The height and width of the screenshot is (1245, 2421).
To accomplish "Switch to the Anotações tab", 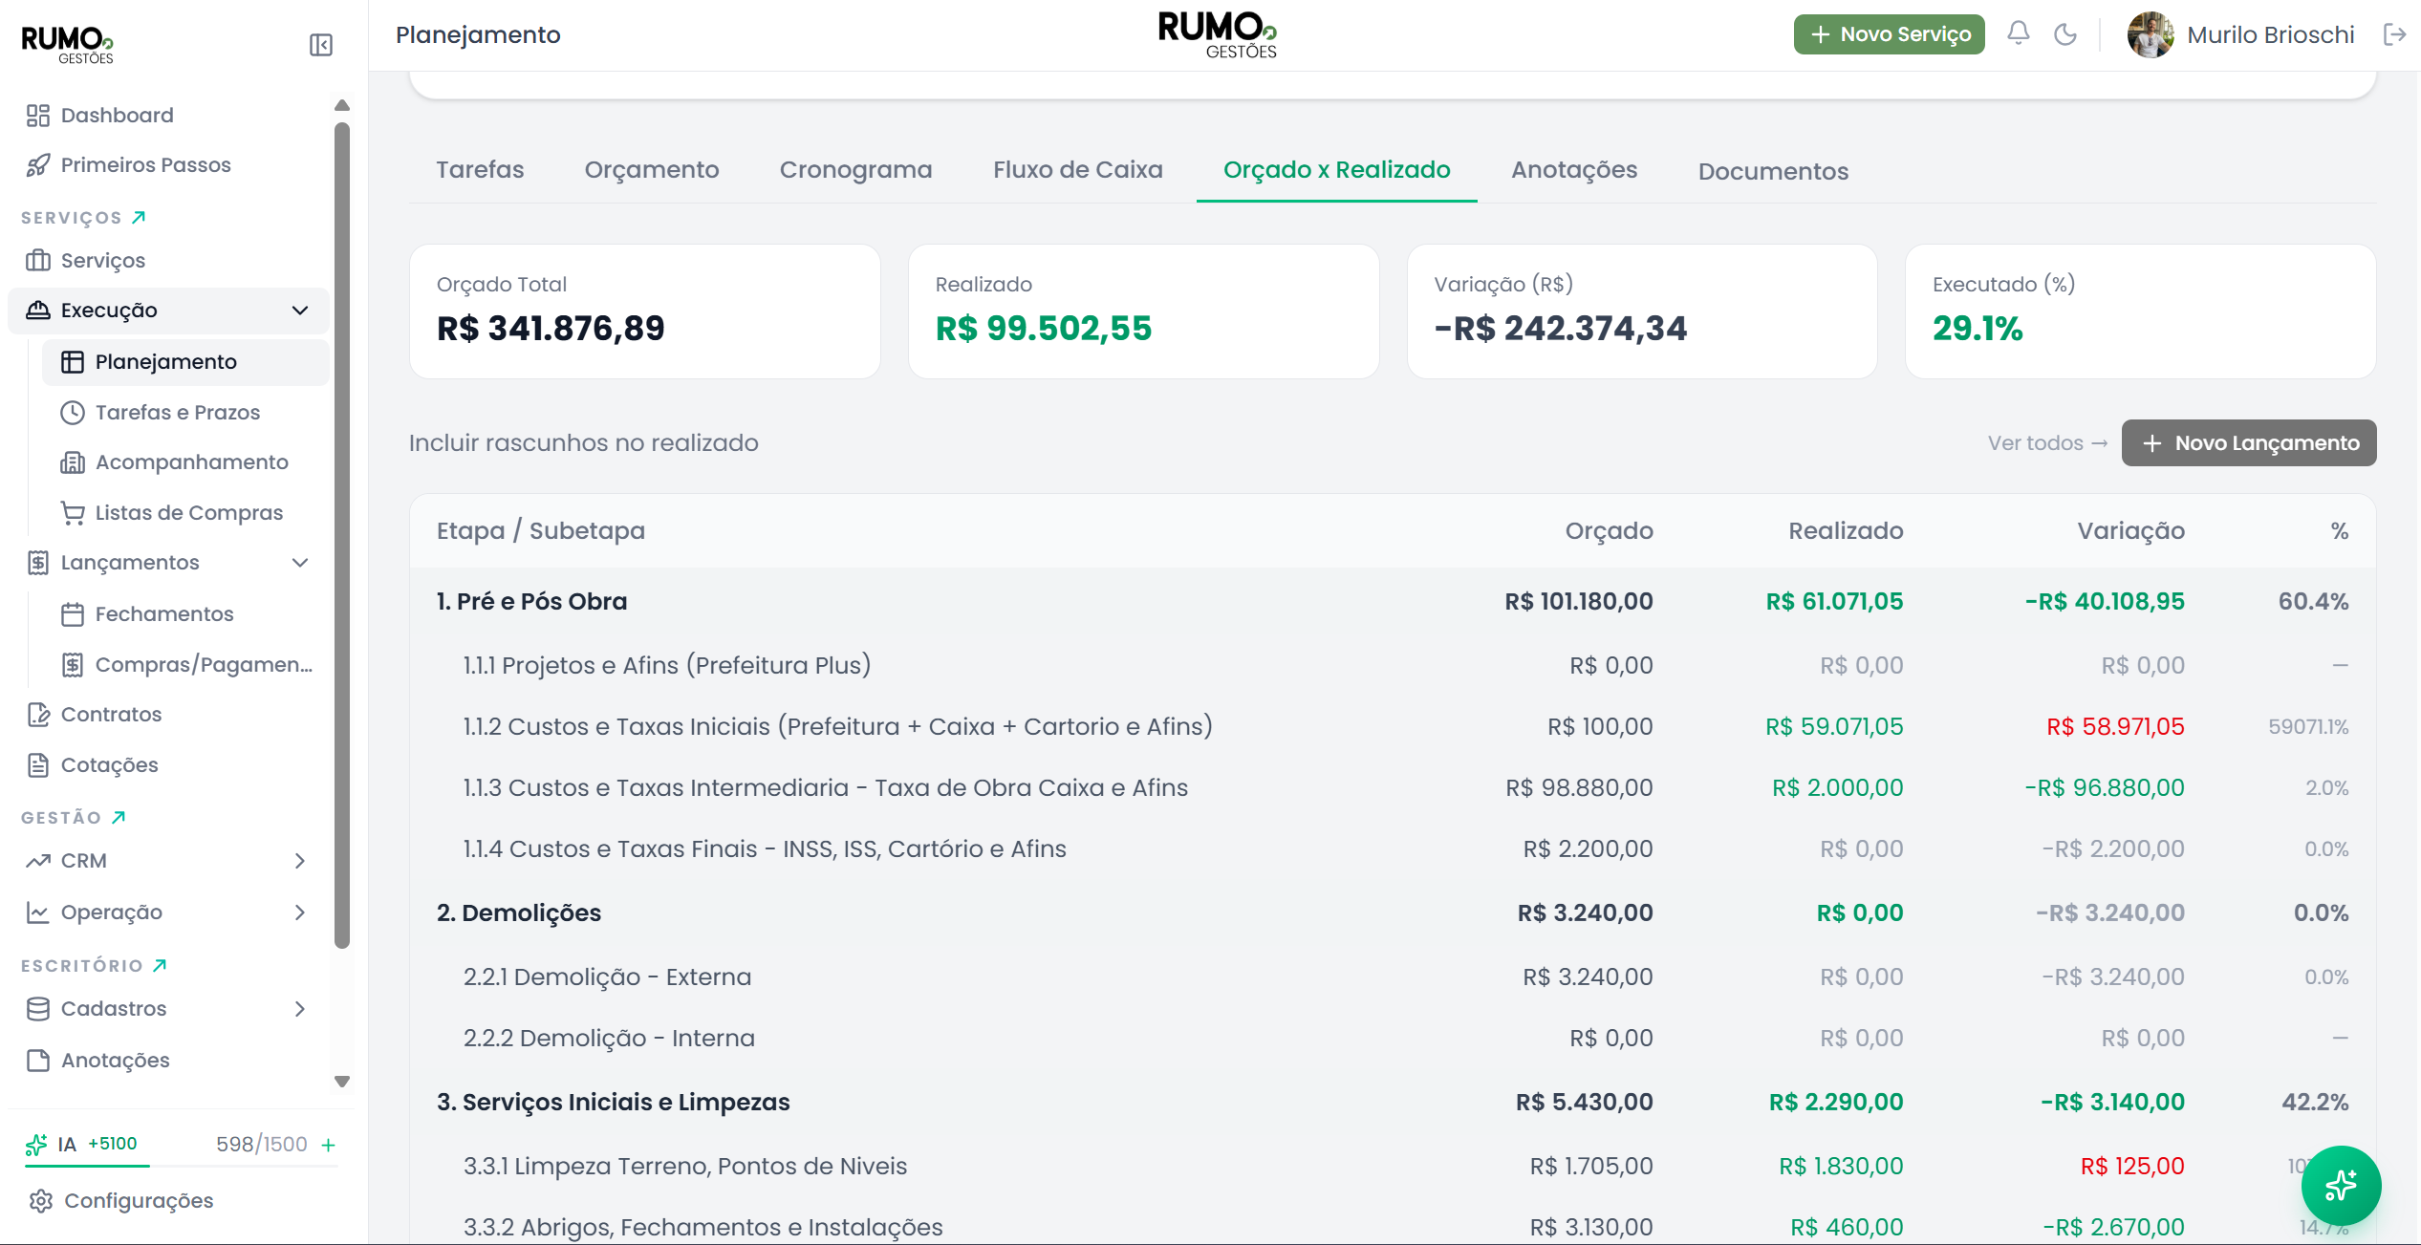I will coord(1573,169).
